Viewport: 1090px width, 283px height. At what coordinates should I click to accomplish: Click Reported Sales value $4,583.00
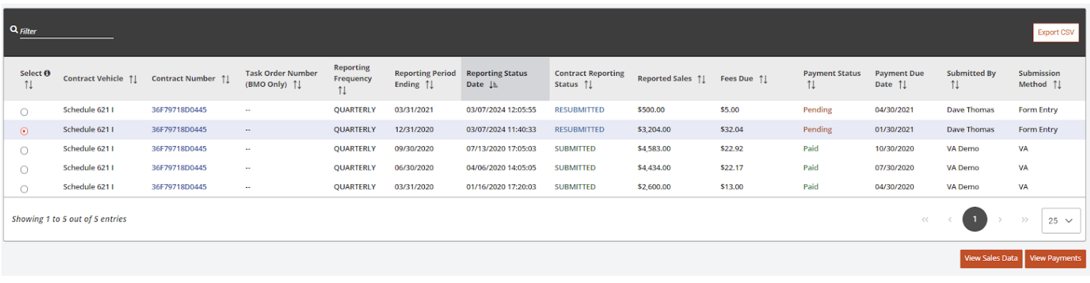[x=654, y=149]
